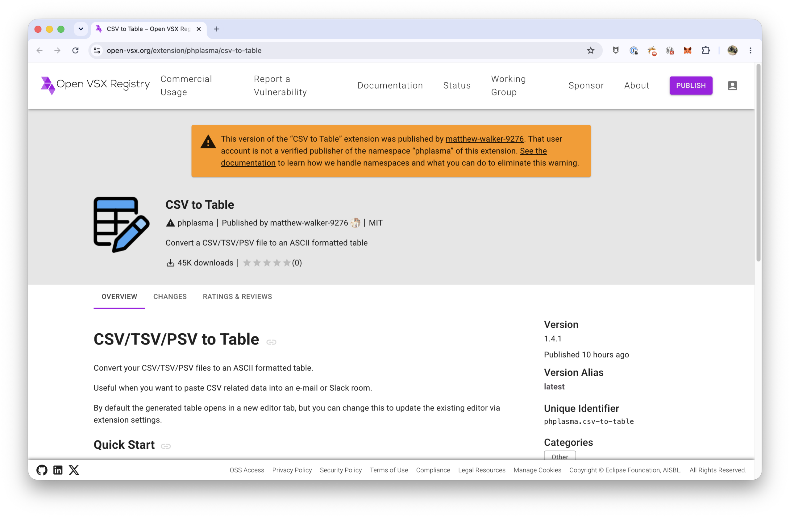Click the phplasma.csv-to-table identifier text
790x517 pixels.
click(x=588, y=421)
